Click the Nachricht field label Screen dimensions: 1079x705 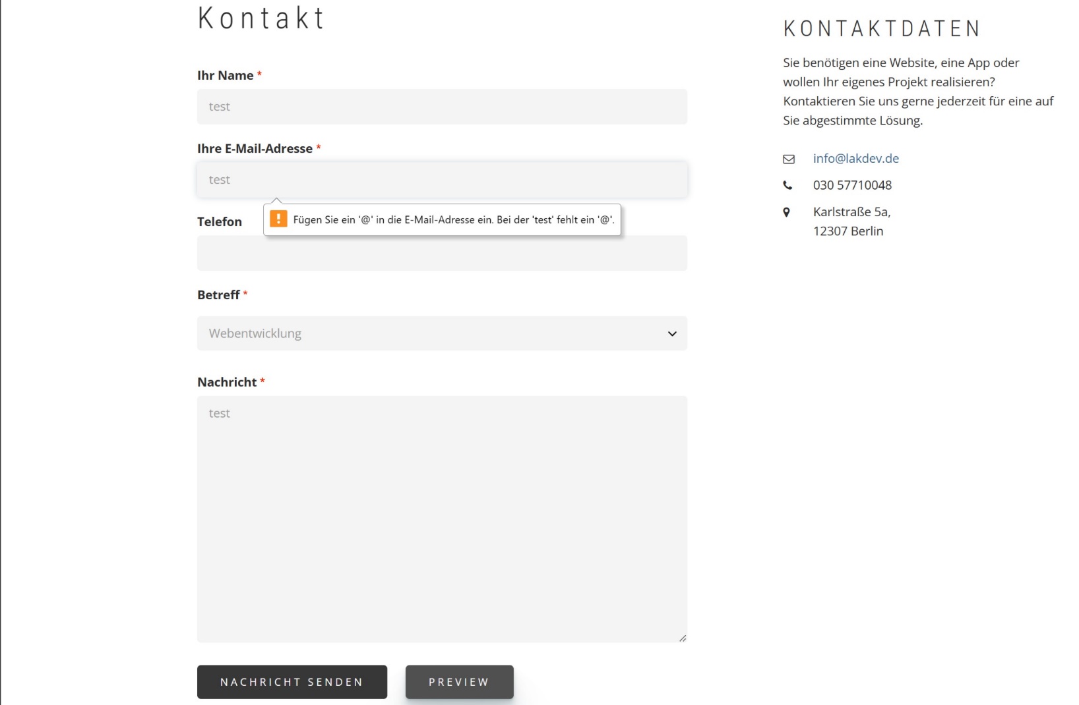click(x=227, y=382)
